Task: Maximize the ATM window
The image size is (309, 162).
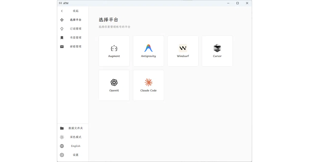Action: pyautogui.click(x=238, y=3)
